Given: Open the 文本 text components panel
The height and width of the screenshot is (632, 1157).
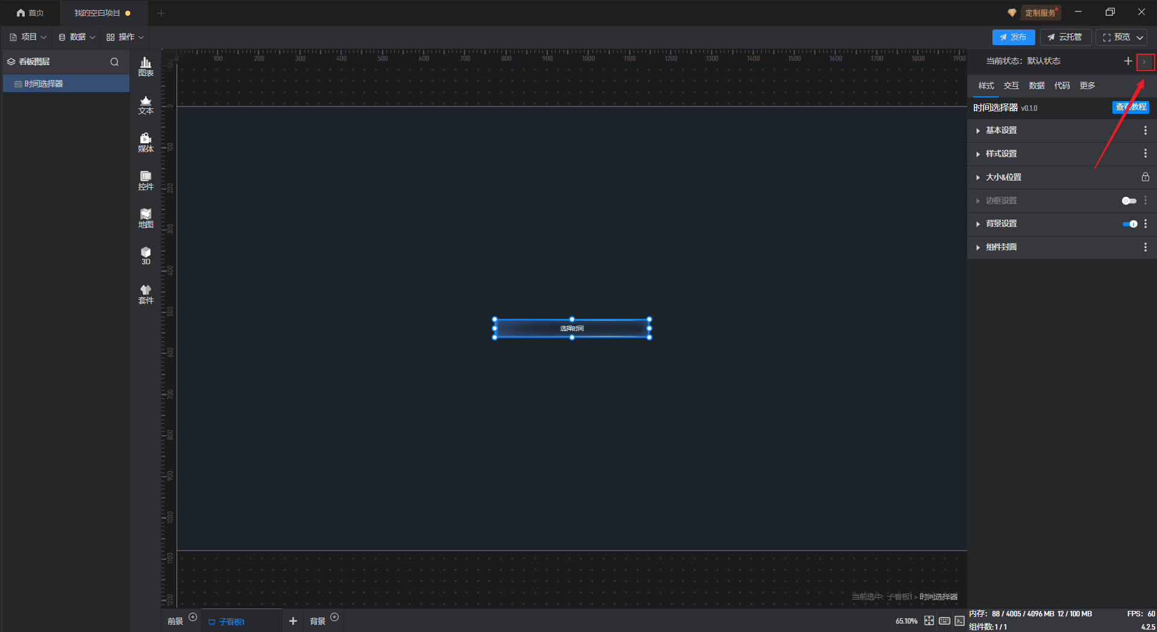Looking at the screenshot, I should click(x=146, y=105).
